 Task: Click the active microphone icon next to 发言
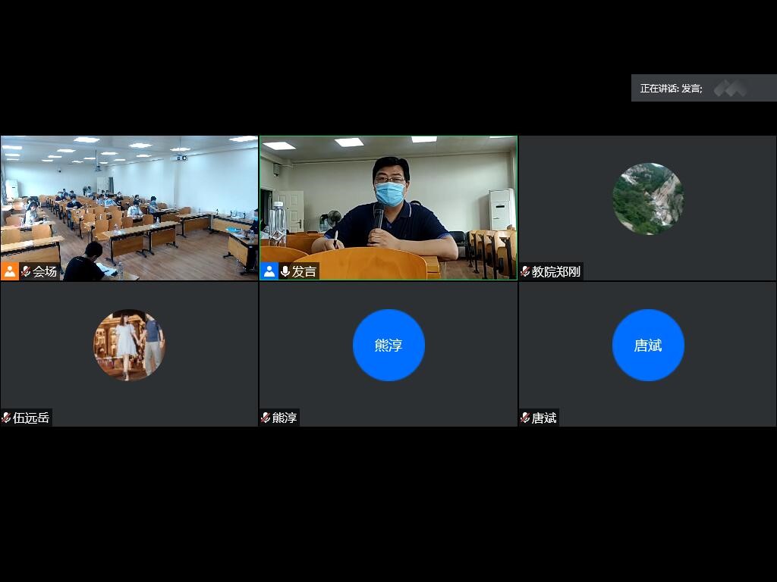click(285, 271)
